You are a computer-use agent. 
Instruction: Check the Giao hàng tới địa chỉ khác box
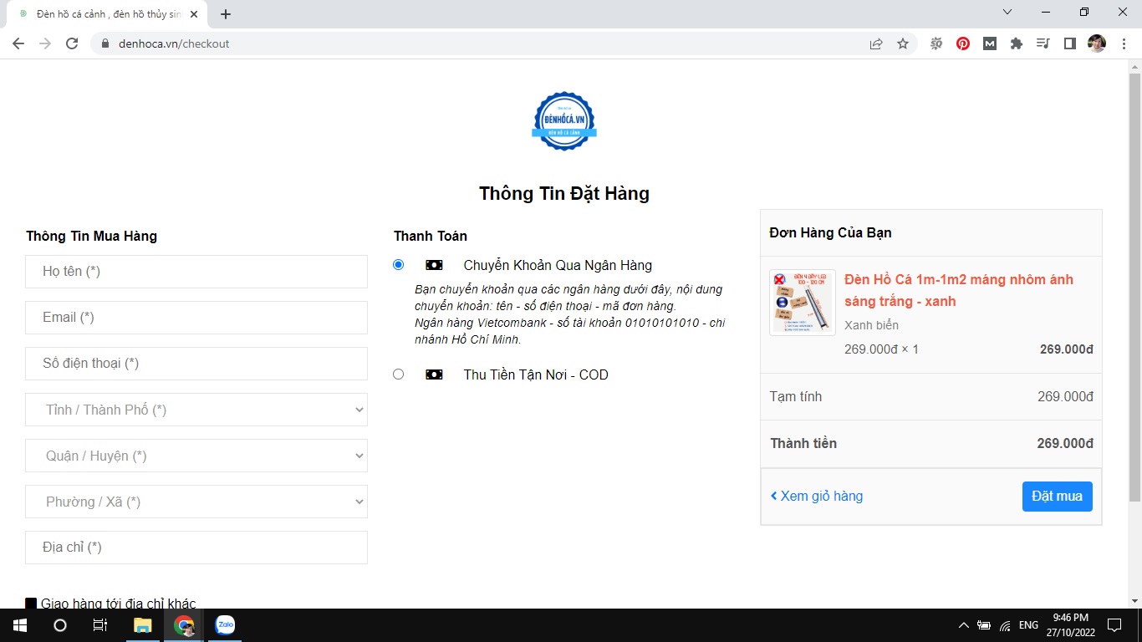click(x=31, y=604)
